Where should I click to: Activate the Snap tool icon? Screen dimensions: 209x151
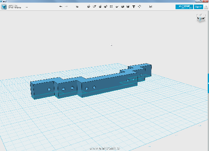[139, 7]
